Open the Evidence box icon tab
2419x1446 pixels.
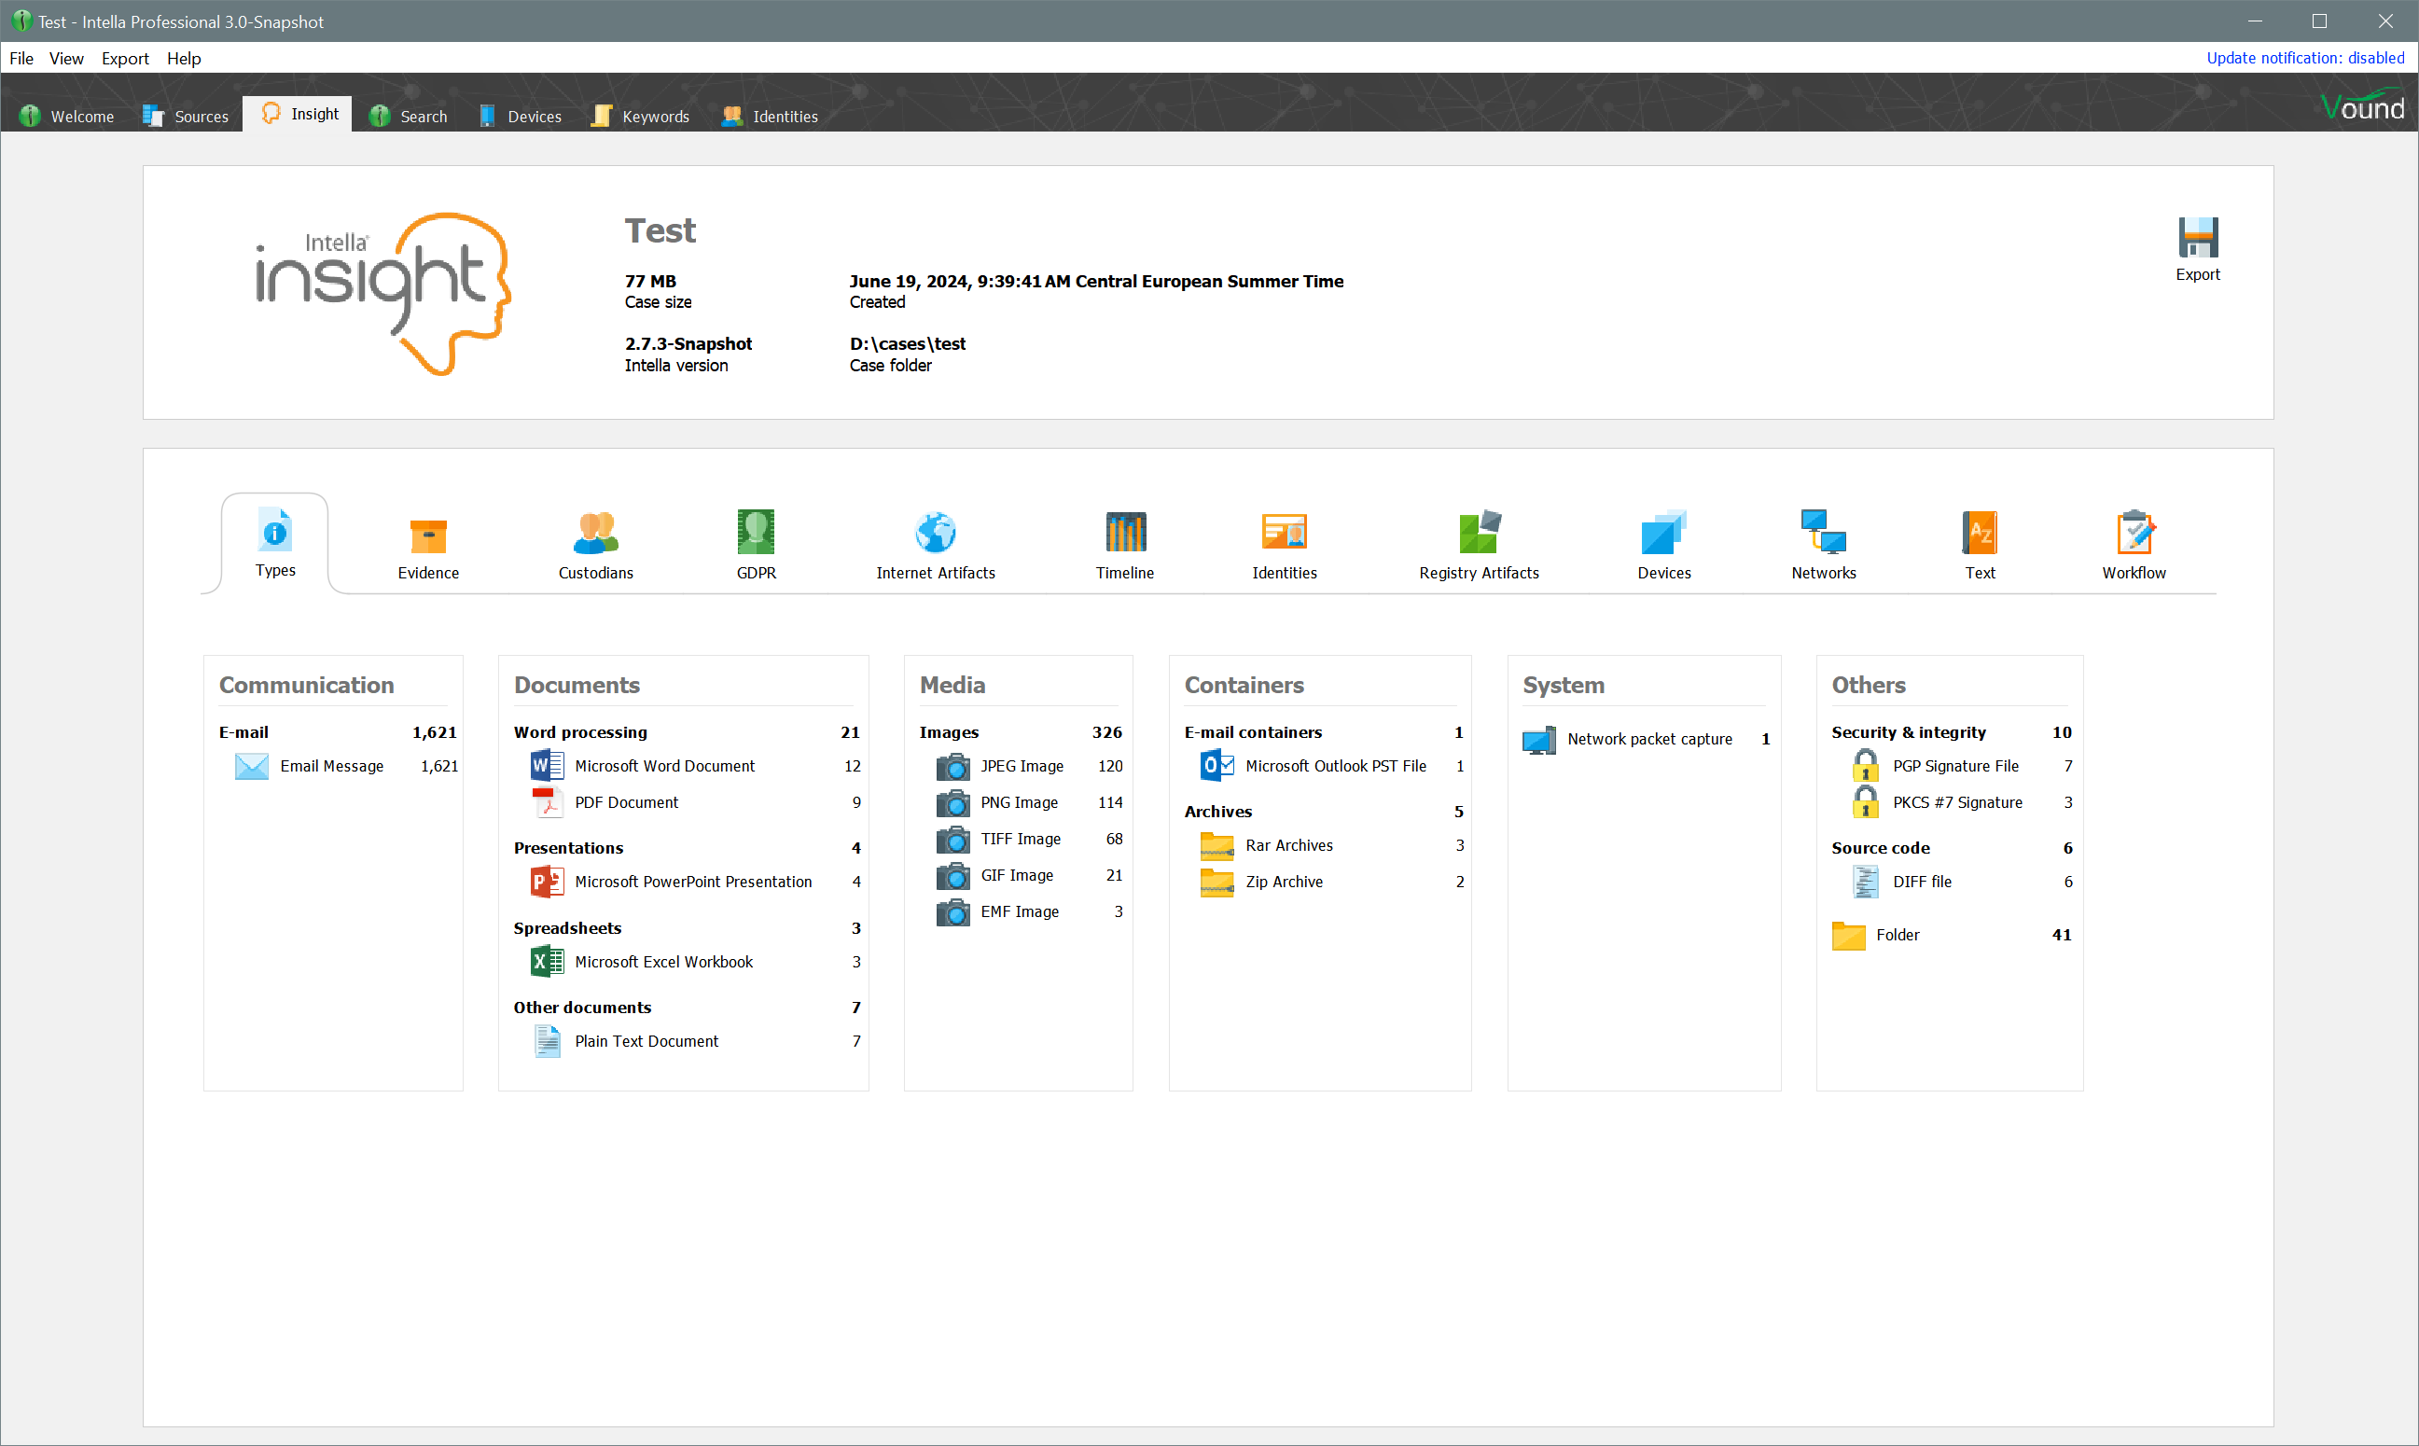tap(427, 535)
